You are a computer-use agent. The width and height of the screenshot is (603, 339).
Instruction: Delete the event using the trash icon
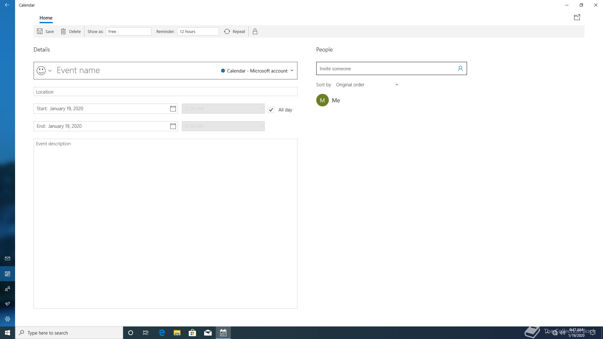tap(63, 31)
